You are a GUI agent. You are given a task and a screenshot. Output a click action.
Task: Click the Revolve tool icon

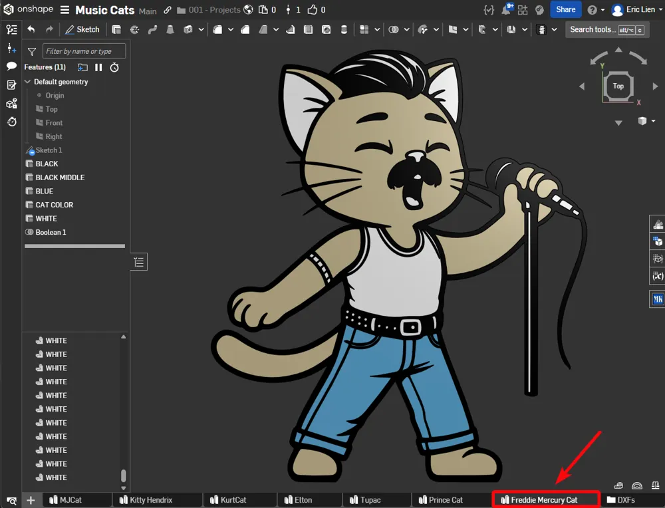134,29
